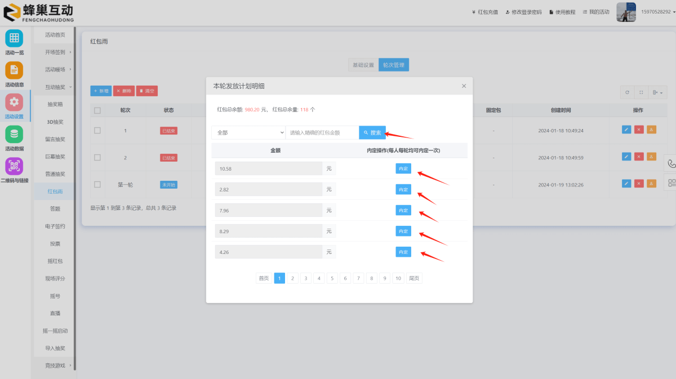Click the red packet amount search field

click(322, 133)
